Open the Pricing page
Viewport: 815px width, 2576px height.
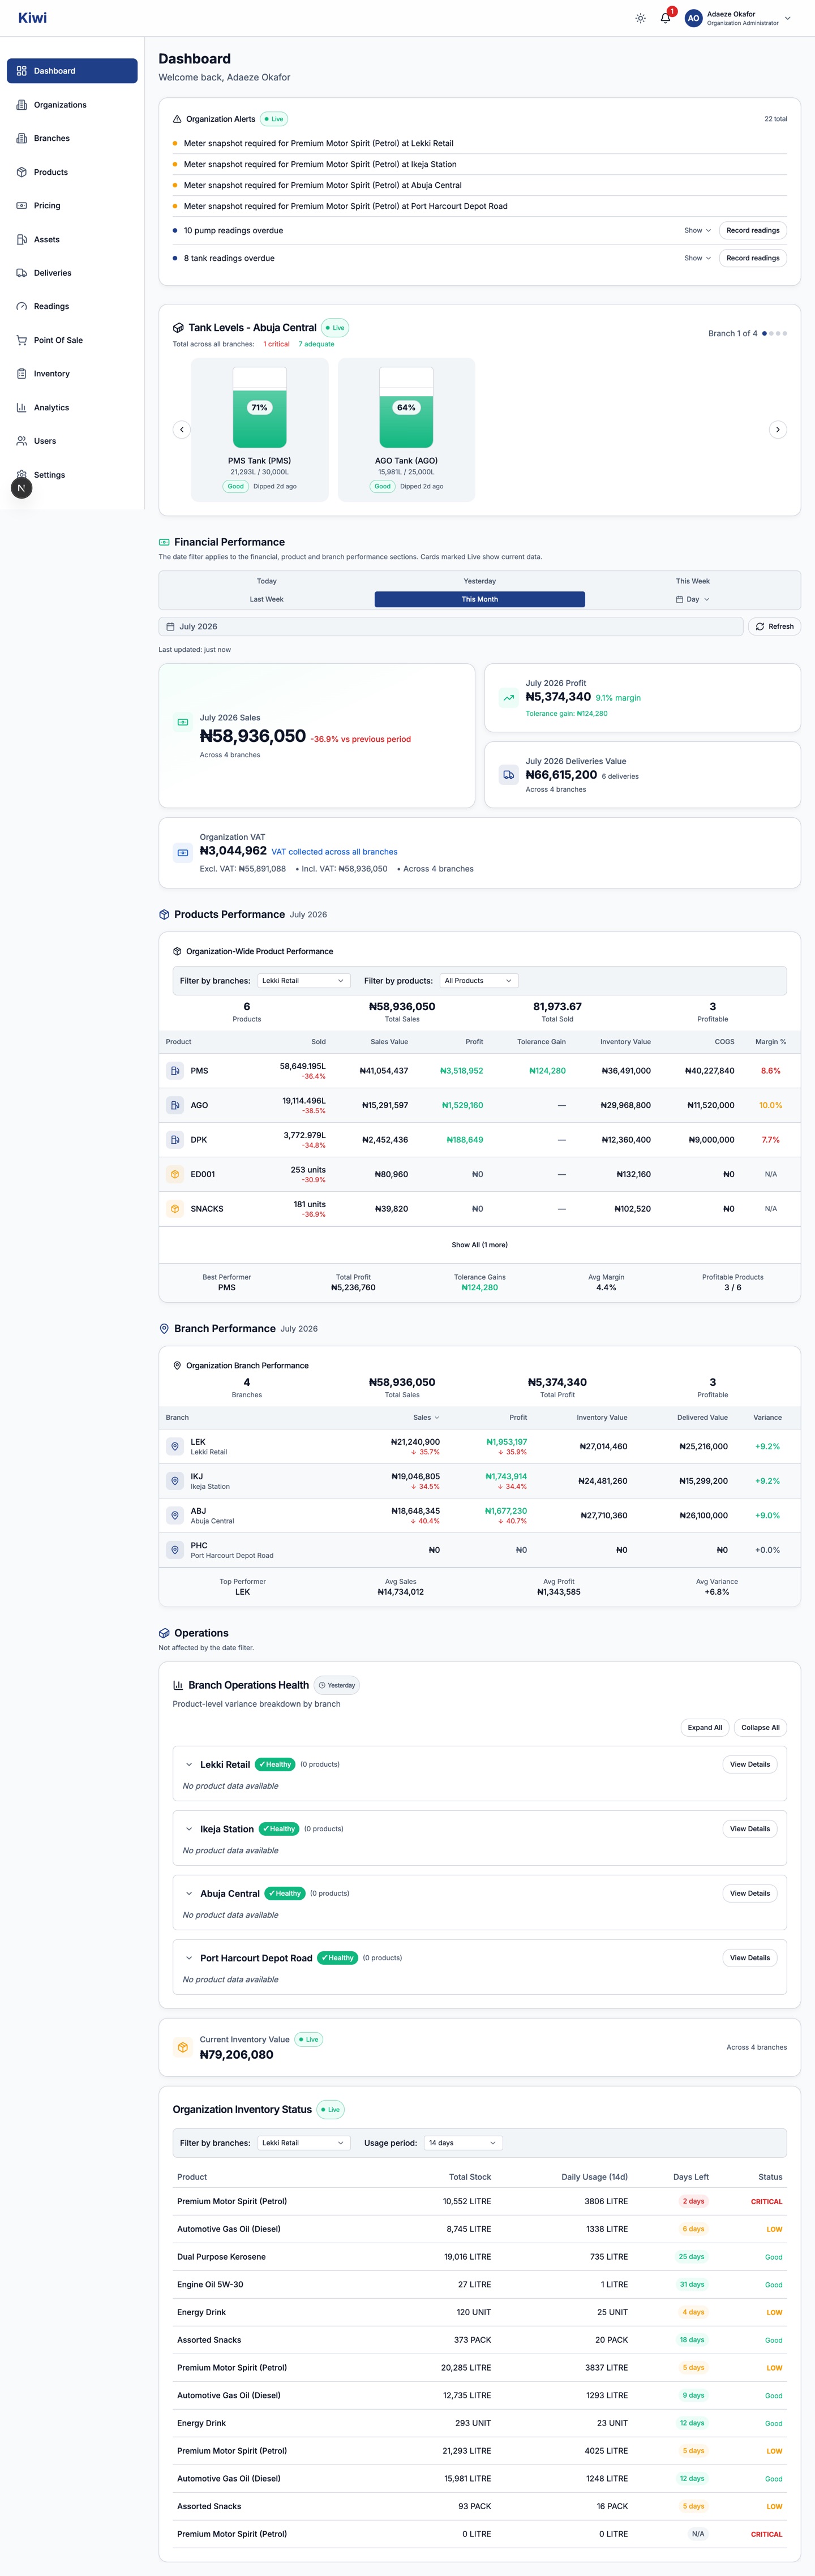[x=72, y=205]
